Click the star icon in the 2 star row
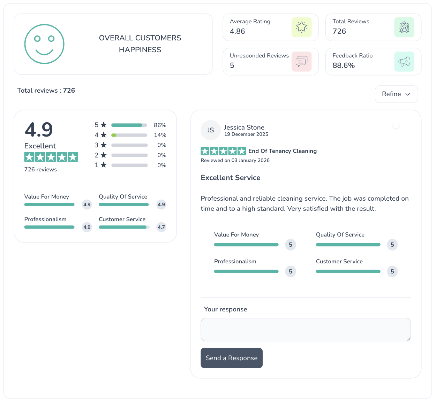 point(104,155)
